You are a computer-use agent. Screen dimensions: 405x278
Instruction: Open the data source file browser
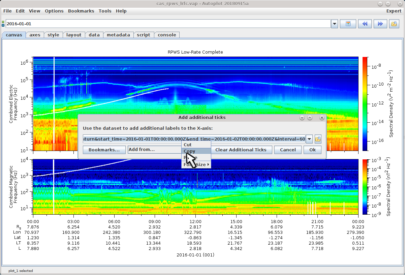coord(394,24)
